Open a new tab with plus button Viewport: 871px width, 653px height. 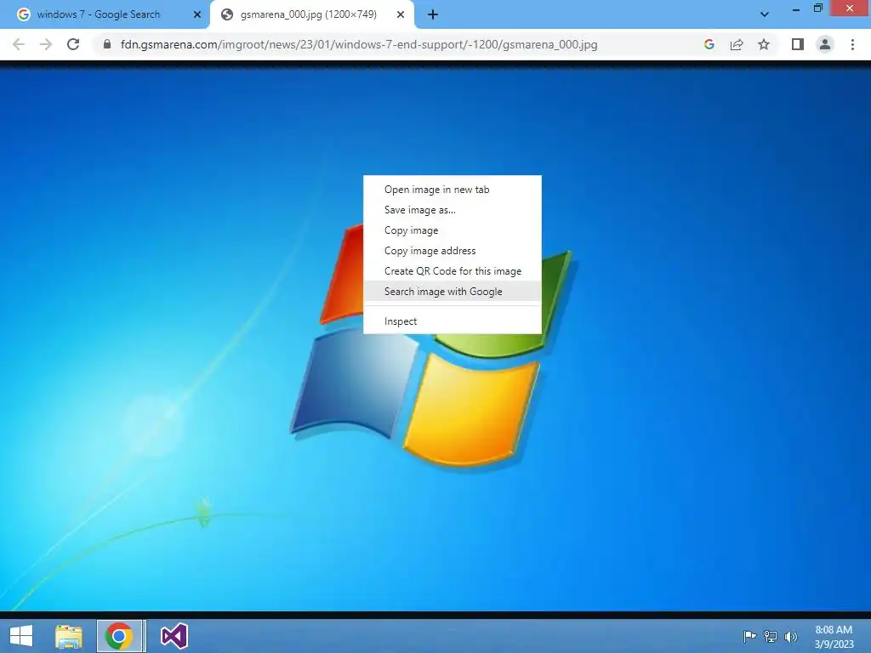(x=433, y=15)
